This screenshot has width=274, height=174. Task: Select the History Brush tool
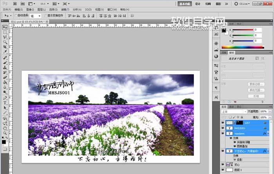[x=5, y=72]
